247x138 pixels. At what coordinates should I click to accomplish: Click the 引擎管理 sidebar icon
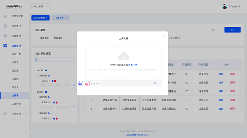[5, 36]
